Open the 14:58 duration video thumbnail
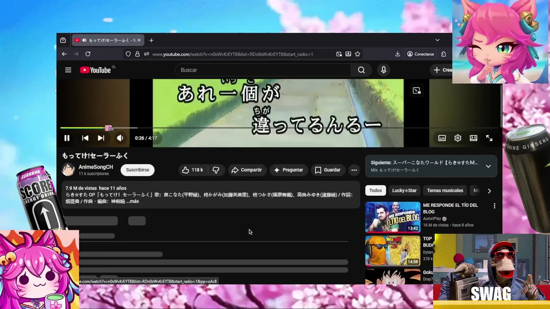This screenshot has width=550, height=309. tap(393, 251)
